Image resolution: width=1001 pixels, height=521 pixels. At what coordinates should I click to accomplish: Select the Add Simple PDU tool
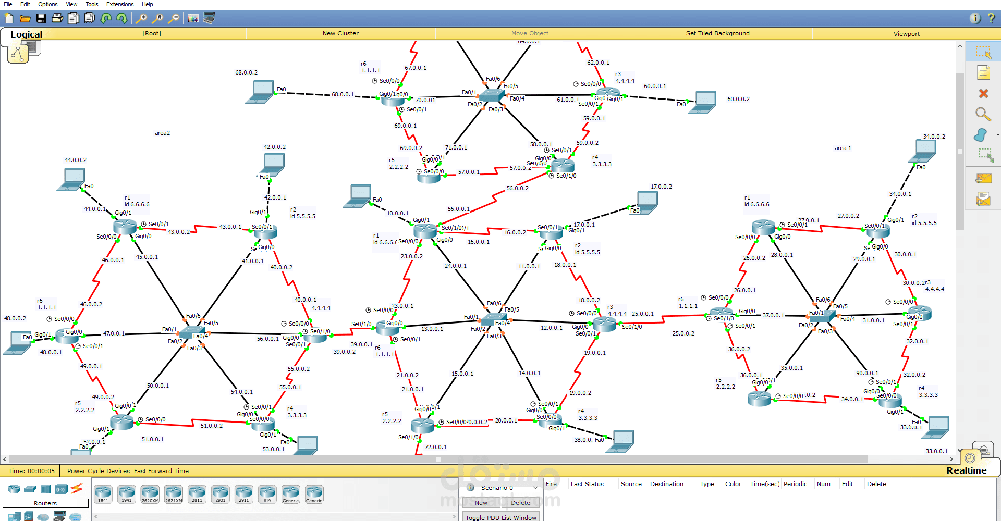click(984, 178)
